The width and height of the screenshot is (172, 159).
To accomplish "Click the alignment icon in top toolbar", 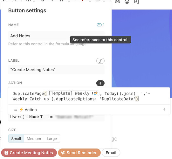I will pyautogui.click(x=98, y=1).
